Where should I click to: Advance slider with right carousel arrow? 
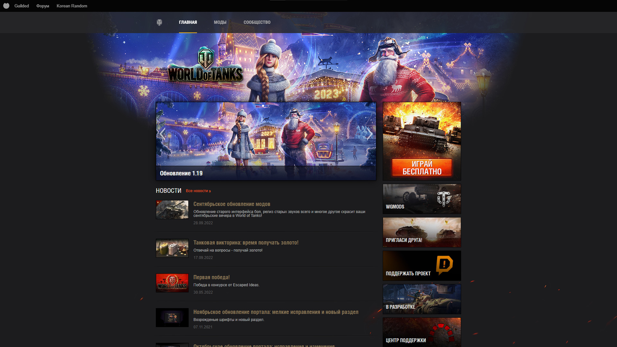coord(370,134)
